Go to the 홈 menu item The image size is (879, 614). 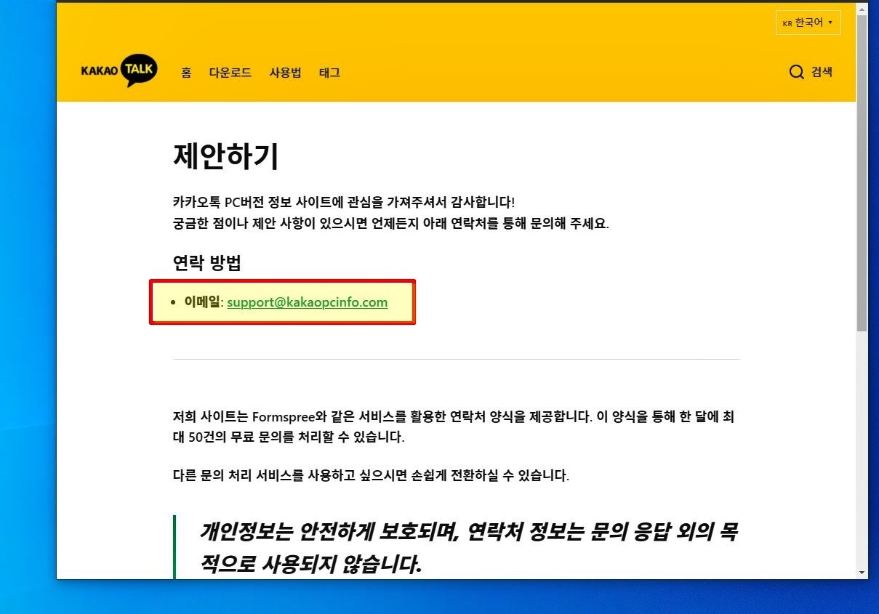(x=186, y=73)
